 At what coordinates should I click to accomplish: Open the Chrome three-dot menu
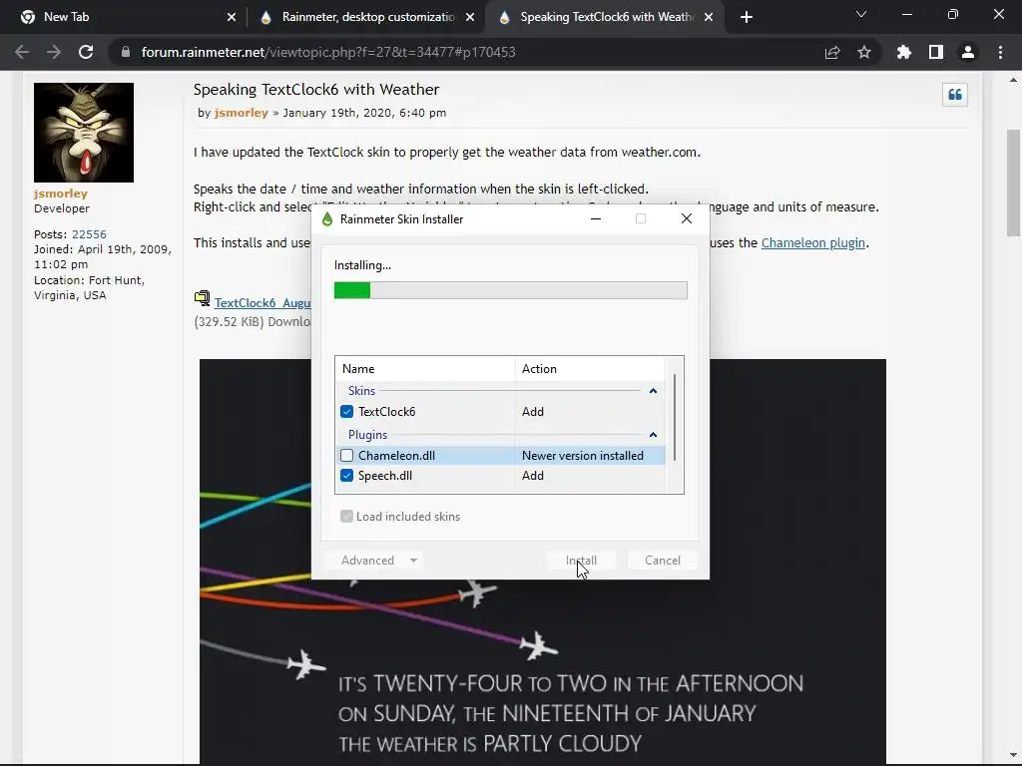1000,52
